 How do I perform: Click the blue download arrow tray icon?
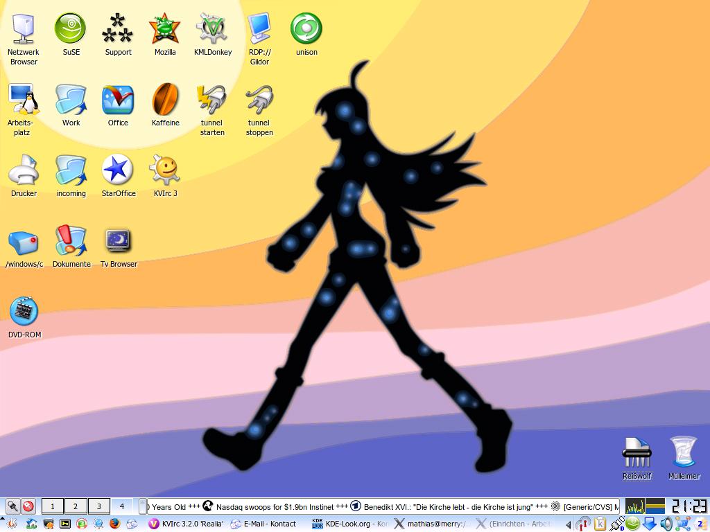pyautogui.click(x=649, y=524)
